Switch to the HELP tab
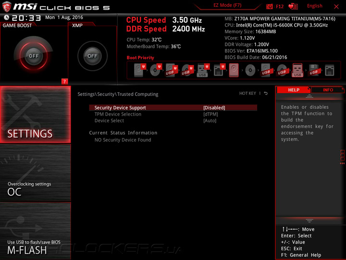The height and width of the screenshot is (260, 346). pyautogui.click(x=294, y=90)
